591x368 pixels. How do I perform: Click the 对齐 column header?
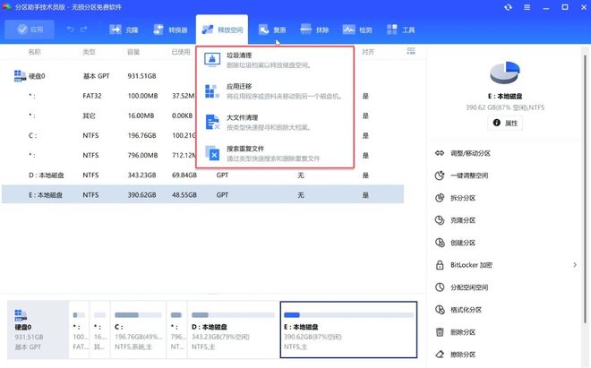point(368,52)
